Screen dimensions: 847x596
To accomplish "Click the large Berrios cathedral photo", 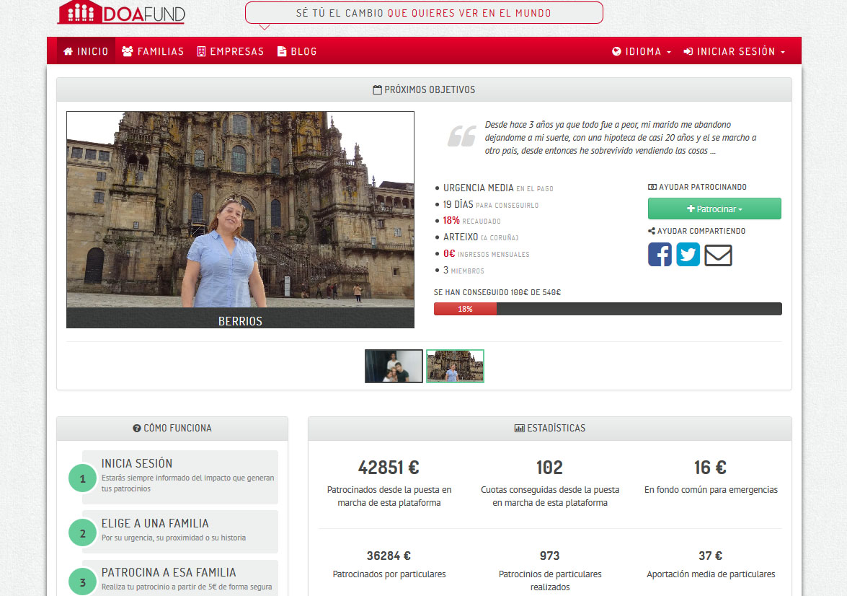I will (x=240, y=210).
